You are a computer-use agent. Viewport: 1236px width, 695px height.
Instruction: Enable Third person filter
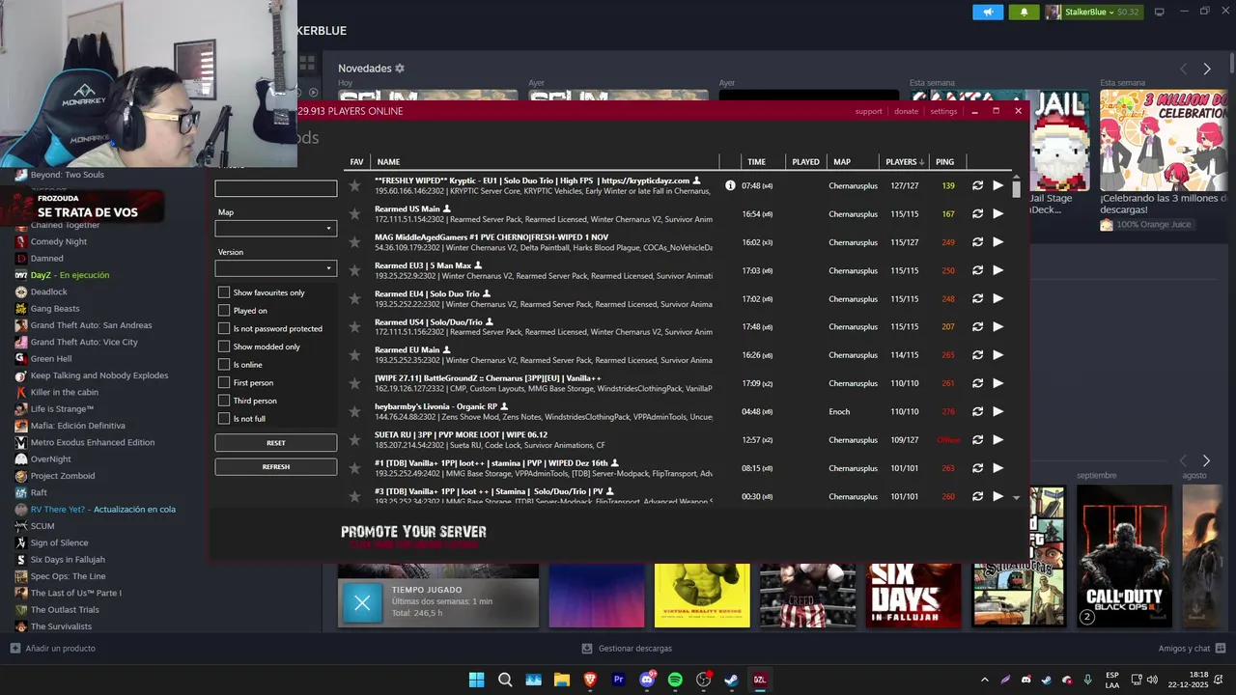[224, 401]
